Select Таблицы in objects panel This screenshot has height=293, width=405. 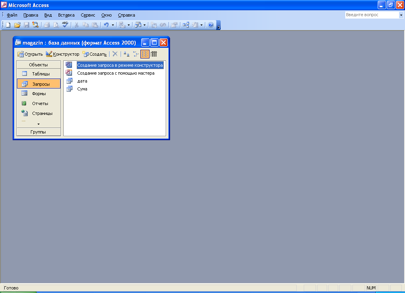[x=38, y=74]
